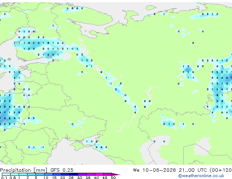Click the '21..00 UTC' time text
Image resolution: width=232 pixels, height=179 pixels.
192,170
